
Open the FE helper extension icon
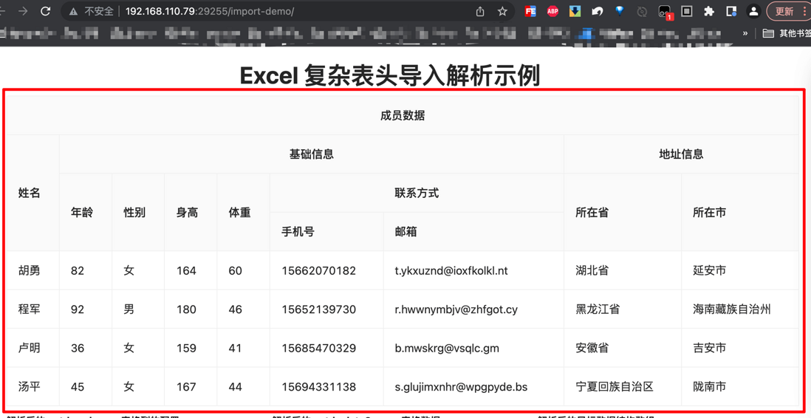pos(530,11)
